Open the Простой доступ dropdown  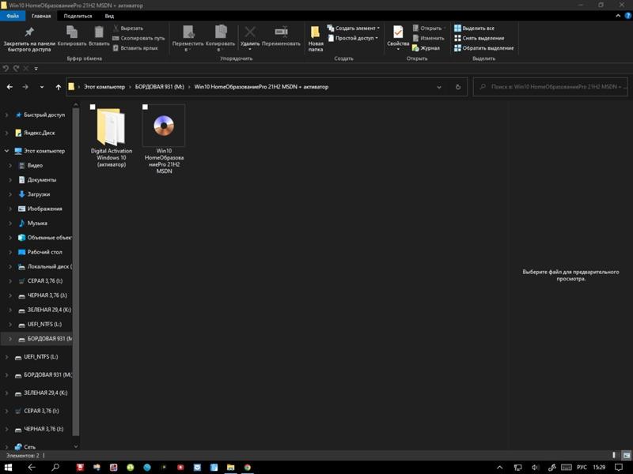coord(353,38)
